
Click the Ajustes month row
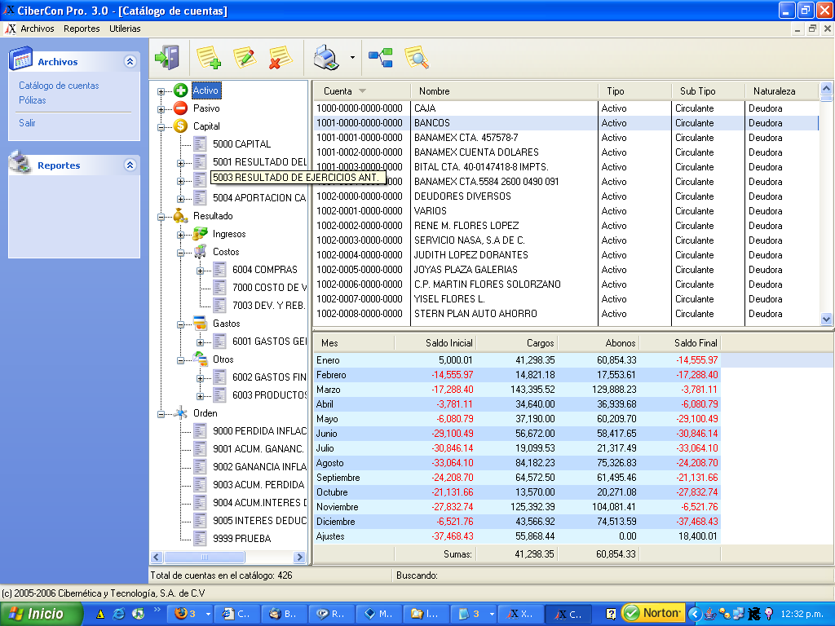pos(516,536)
